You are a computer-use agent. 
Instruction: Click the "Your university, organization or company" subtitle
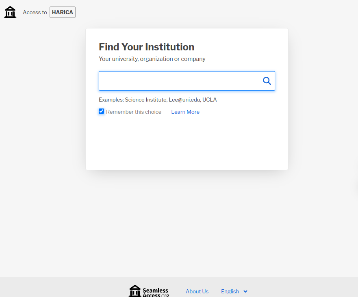pos(152,59)
